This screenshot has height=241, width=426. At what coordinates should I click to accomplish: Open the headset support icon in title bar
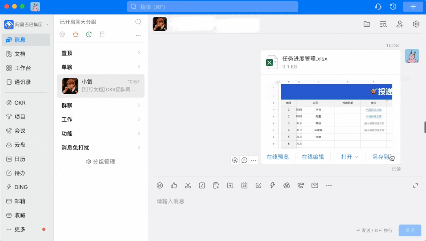[x=378, y=7]
